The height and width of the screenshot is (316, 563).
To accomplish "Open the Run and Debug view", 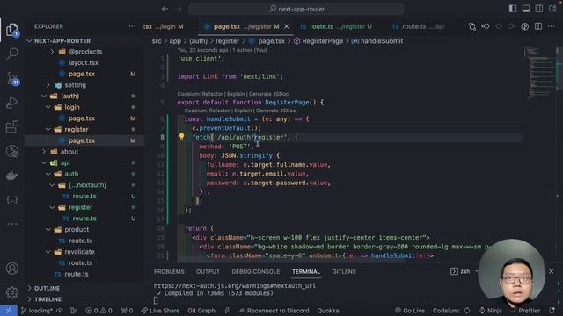I will click(12, 103).
